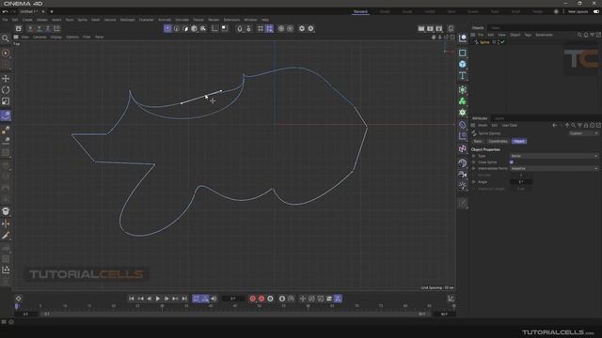Click the Cube primitive object icon
Image resolution: width=602 pixels, height=338 pixels.
click(462, 64)
